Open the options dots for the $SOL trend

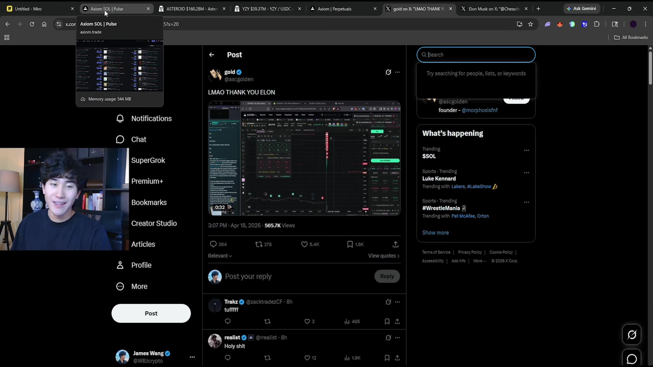click(526, 150)
